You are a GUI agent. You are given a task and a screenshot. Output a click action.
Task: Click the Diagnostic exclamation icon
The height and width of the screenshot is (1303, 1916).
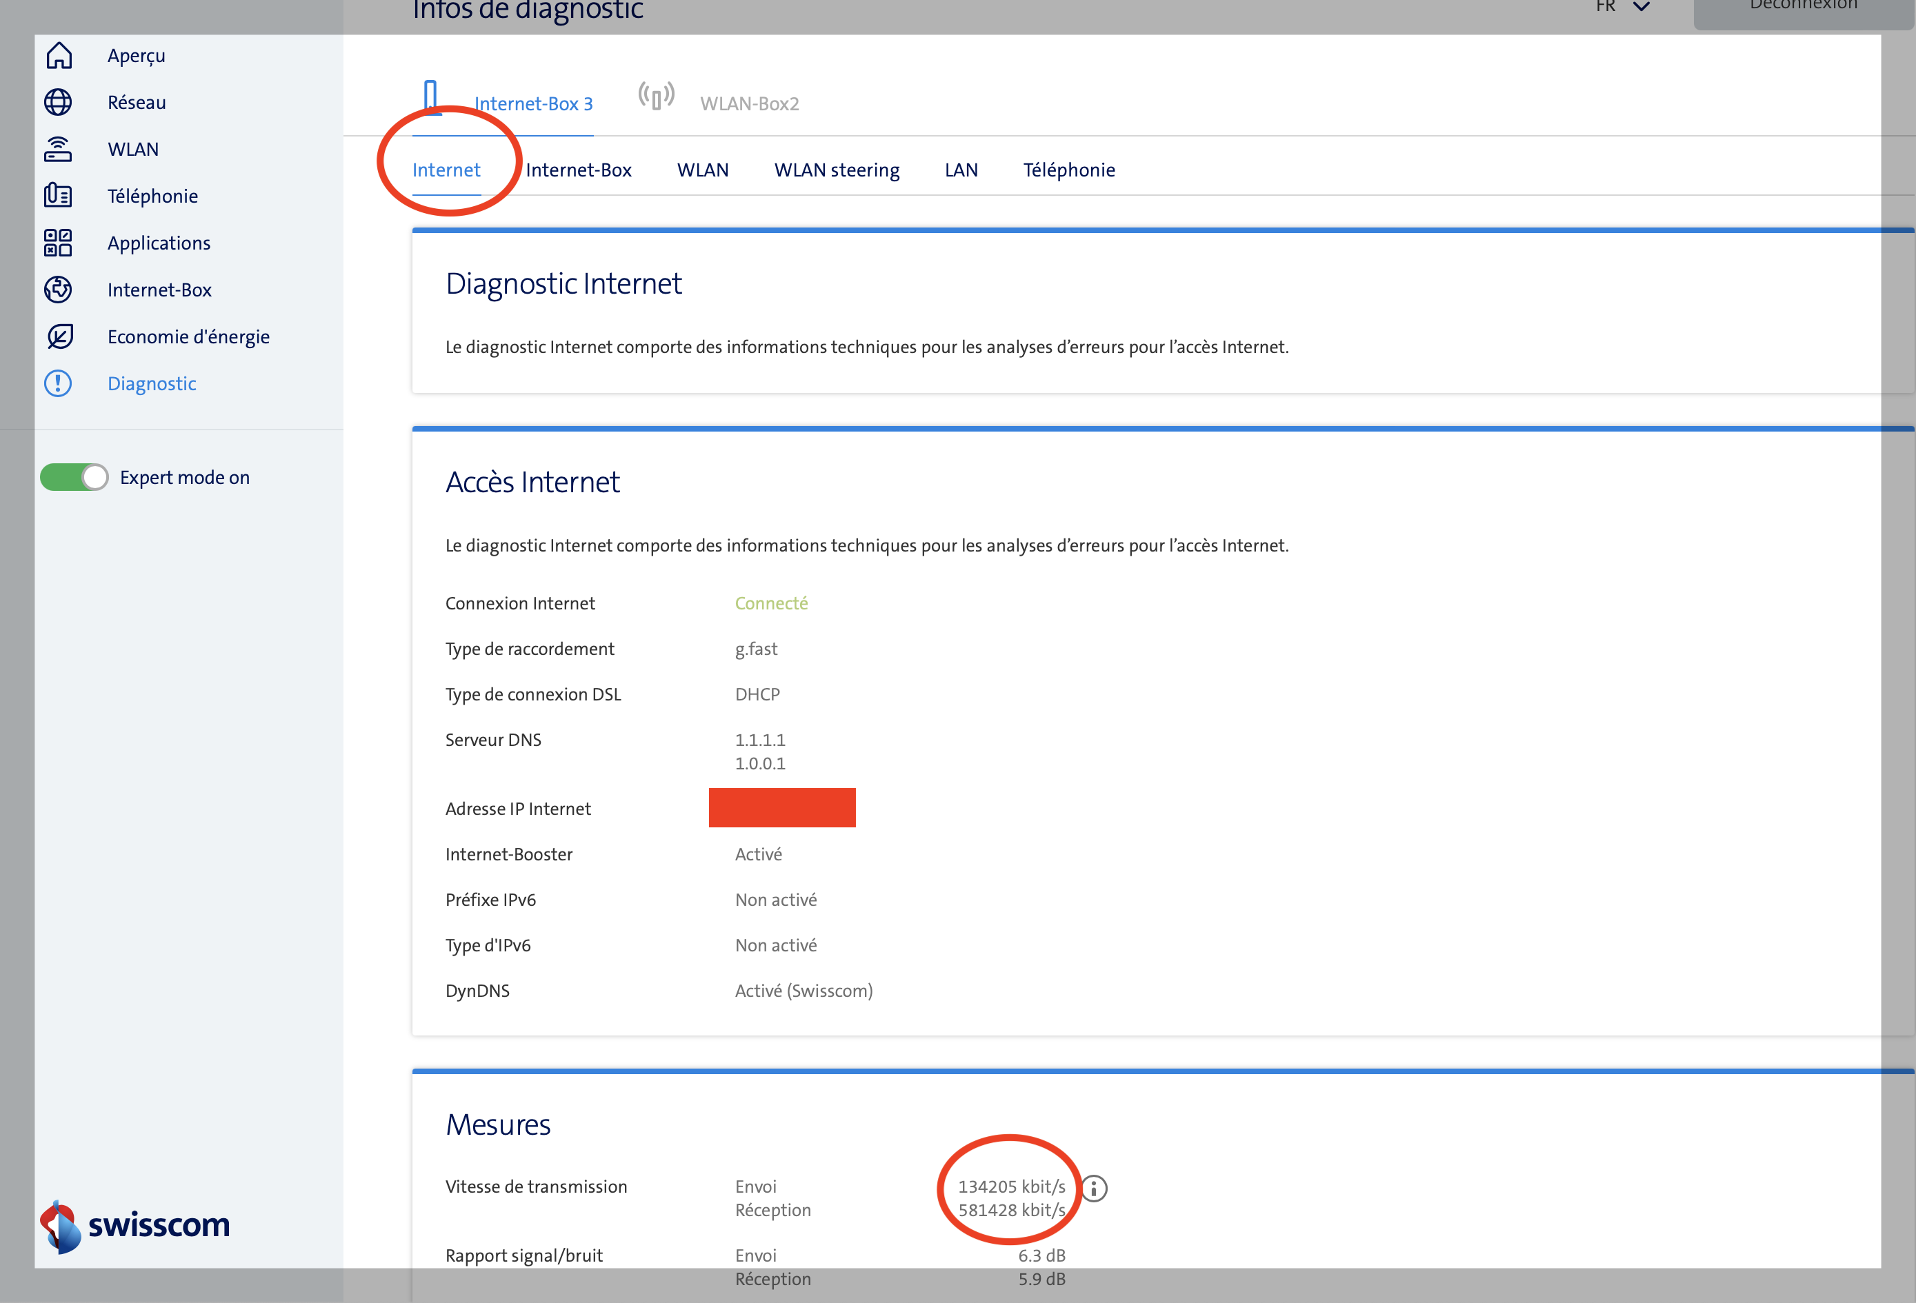point(59,383)
